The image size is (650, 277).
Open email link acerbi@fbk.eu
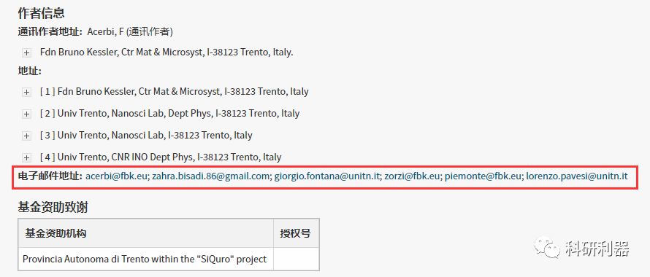coord(116,176)
